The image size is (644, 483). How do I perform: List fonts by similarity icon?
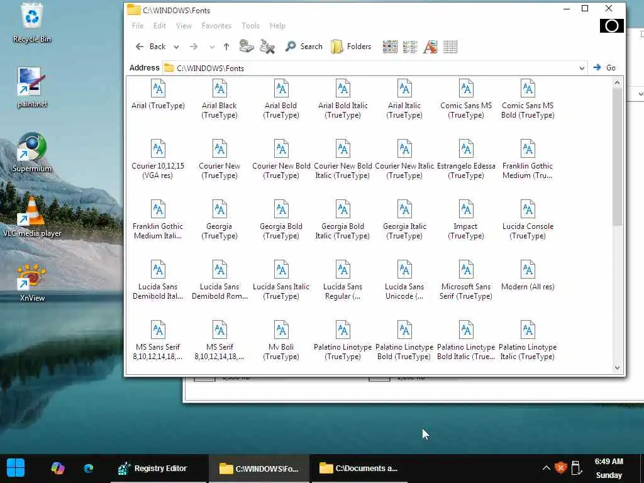point(430,47)
